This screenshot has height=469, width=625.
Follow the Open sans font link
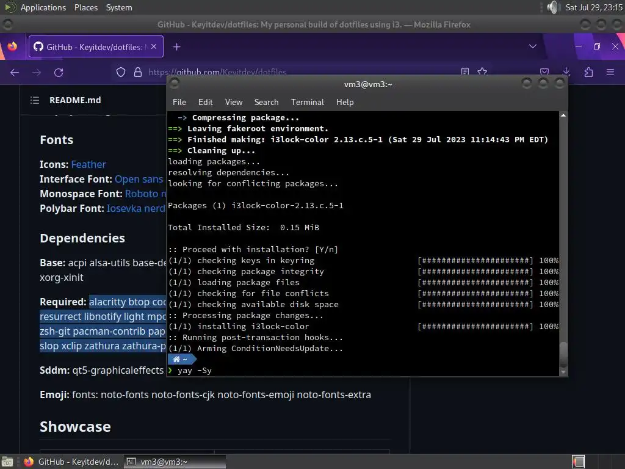tap(139, 179)
